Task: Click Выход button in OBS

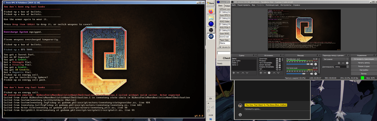Action: click(364, 74)
